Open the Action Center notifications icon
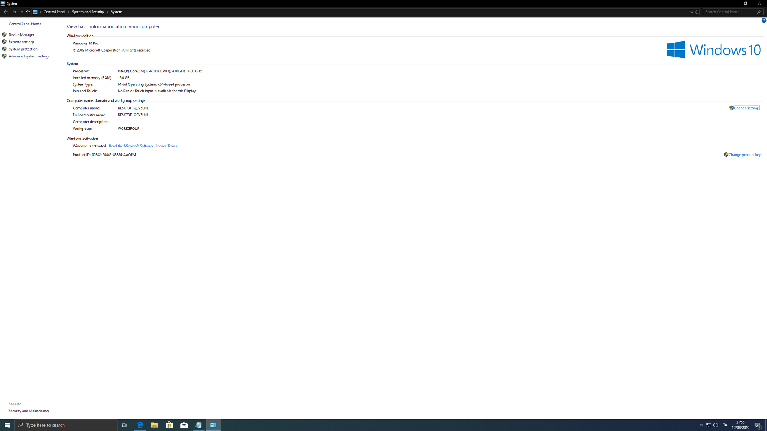Screen dimensions: 767x431 click(758, 425)
